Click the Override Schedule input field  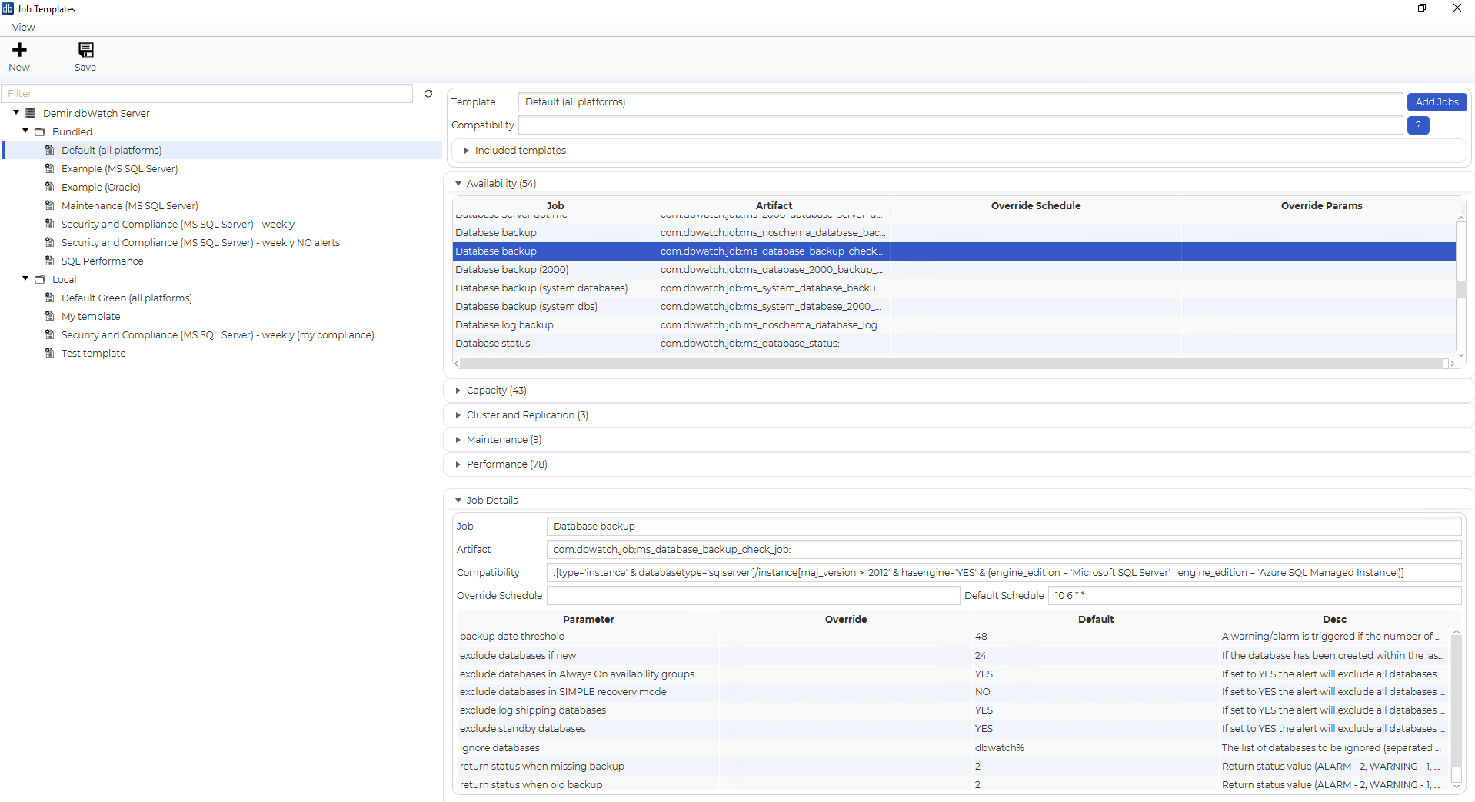753,596
